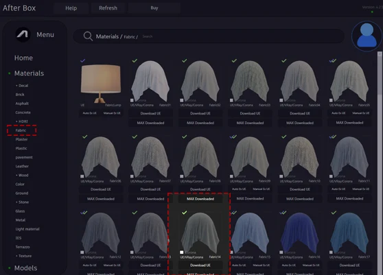The width and height of the screenshot is (383, 275).
Task: Click the checkmark icon on FabricLamp card
Action: coord(83,60)
